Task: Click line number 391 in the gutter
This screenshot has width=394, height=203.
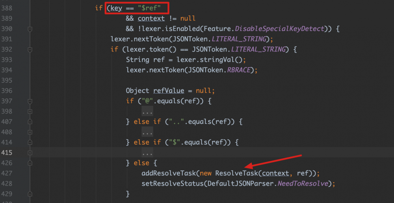Action: [x=7, y=39]
